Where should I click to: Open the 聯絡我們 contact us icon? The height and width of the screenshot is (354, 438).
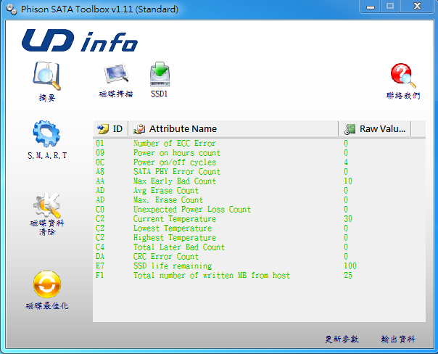coord(402,75)
